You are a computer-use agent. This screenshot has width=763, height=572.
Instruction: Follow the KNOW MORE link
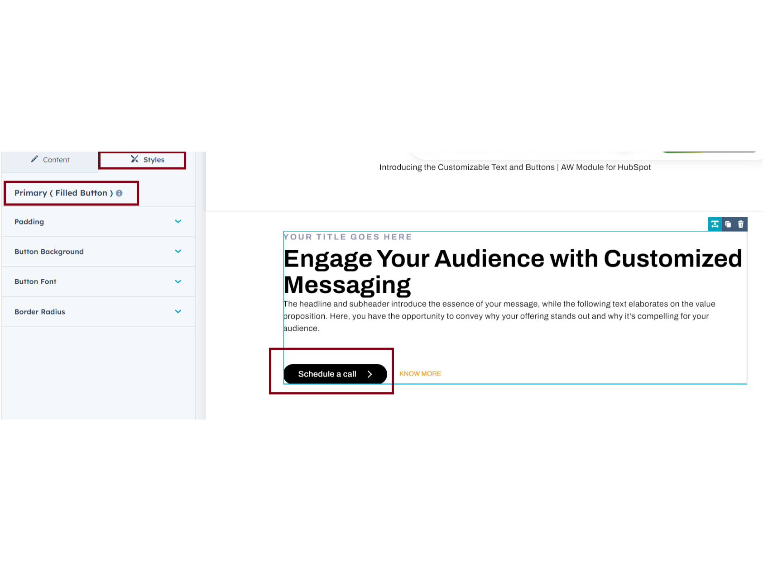420,374
